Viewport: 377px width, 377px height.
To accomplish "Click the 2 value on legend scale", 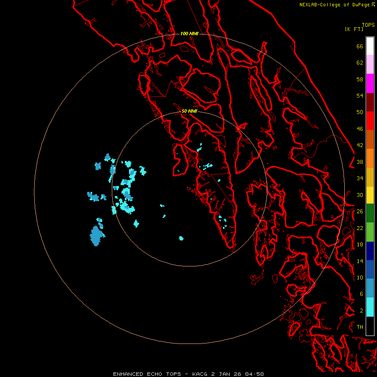I will 361,311.
